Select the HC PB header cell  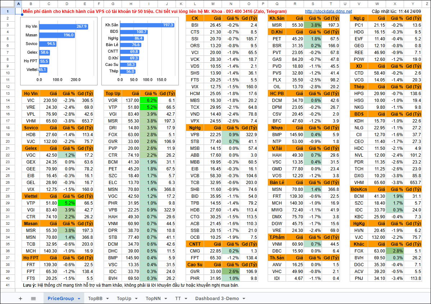(277, 94)
